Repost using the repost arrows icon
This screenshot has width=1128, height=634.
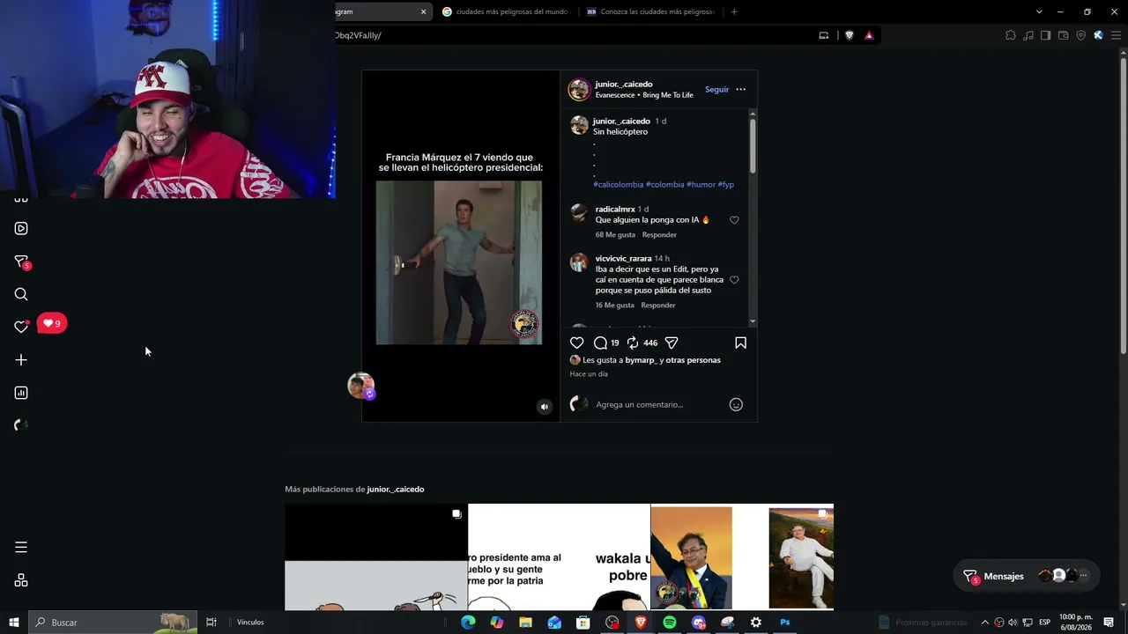633,343
